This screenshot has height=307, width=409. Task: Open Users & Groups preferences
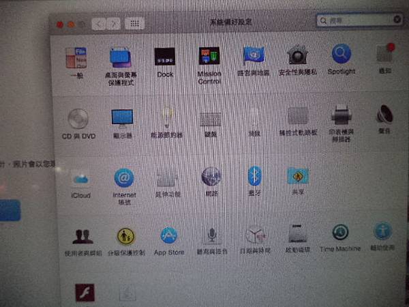(x=82, y=237)
